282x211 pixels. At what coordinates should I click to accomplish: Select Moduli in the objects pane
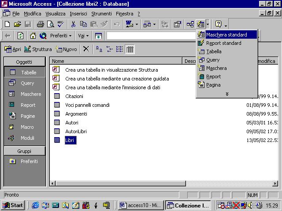coord(25,138)
